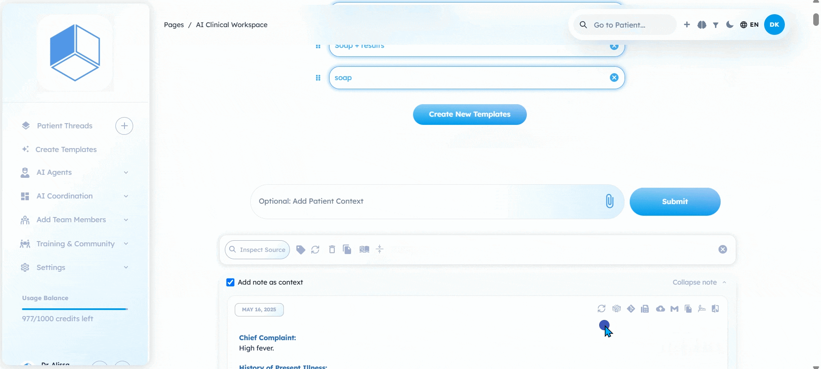Click the split compare icon in note header
Viewport: 821px width, 369px height.
[x=715, y=309]
